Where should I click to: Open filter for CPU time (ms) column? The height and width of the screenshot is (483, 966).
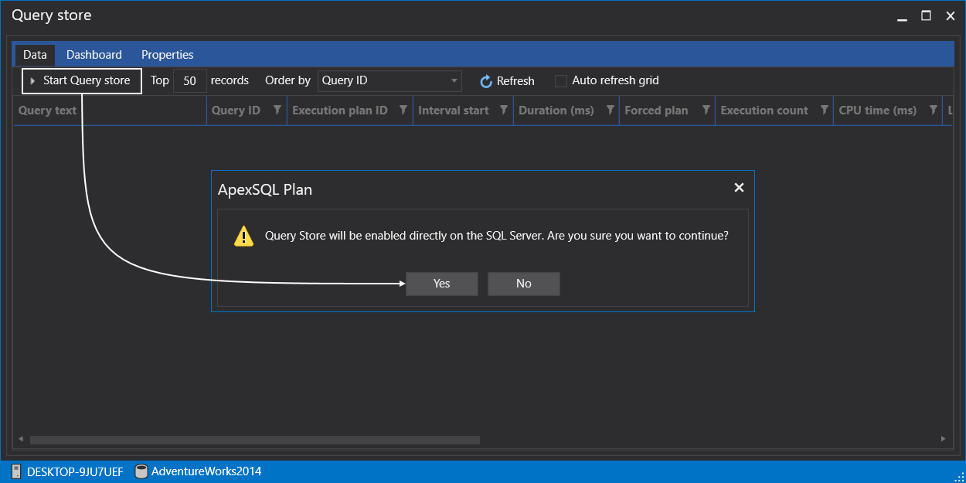tap(933, 111)
